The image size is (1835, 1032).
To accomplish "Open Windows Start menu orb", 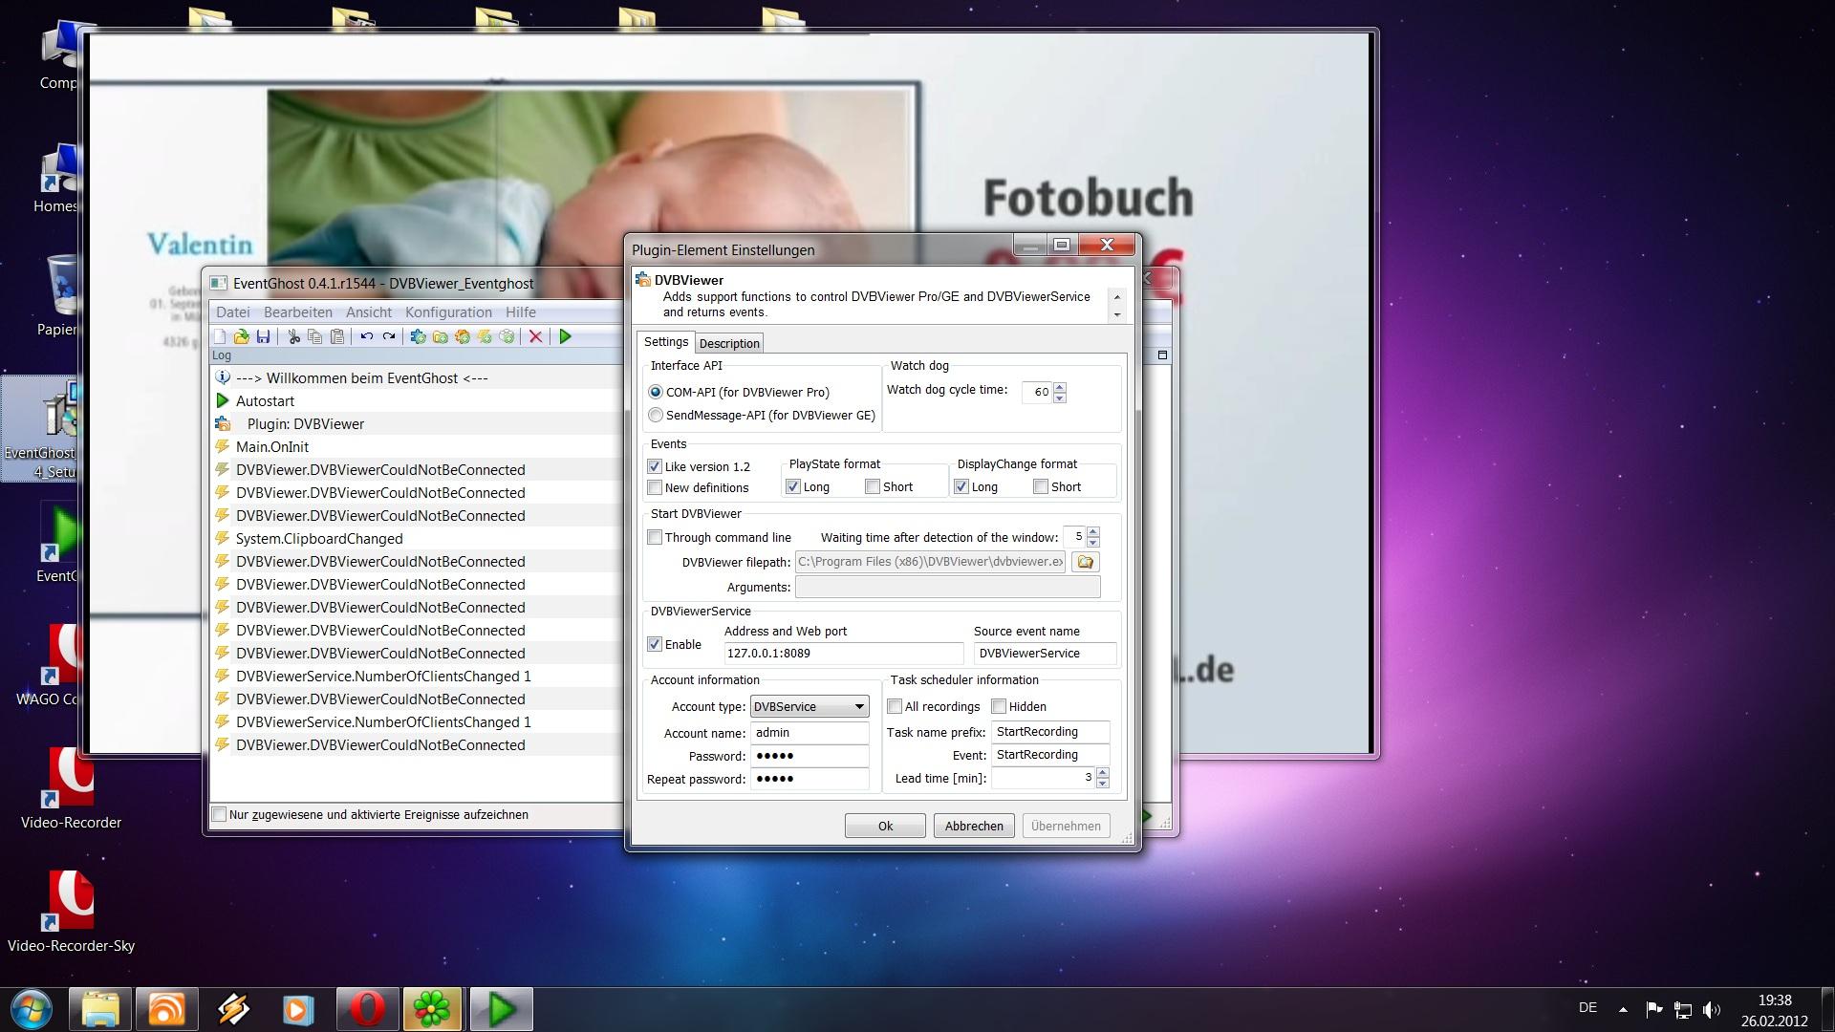I will tap(31, 1009).
